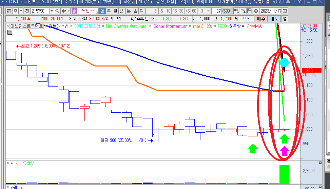Expand the dropdown next to speaker icon
This screenshot has height=189, width=330.
click(68, 11)
